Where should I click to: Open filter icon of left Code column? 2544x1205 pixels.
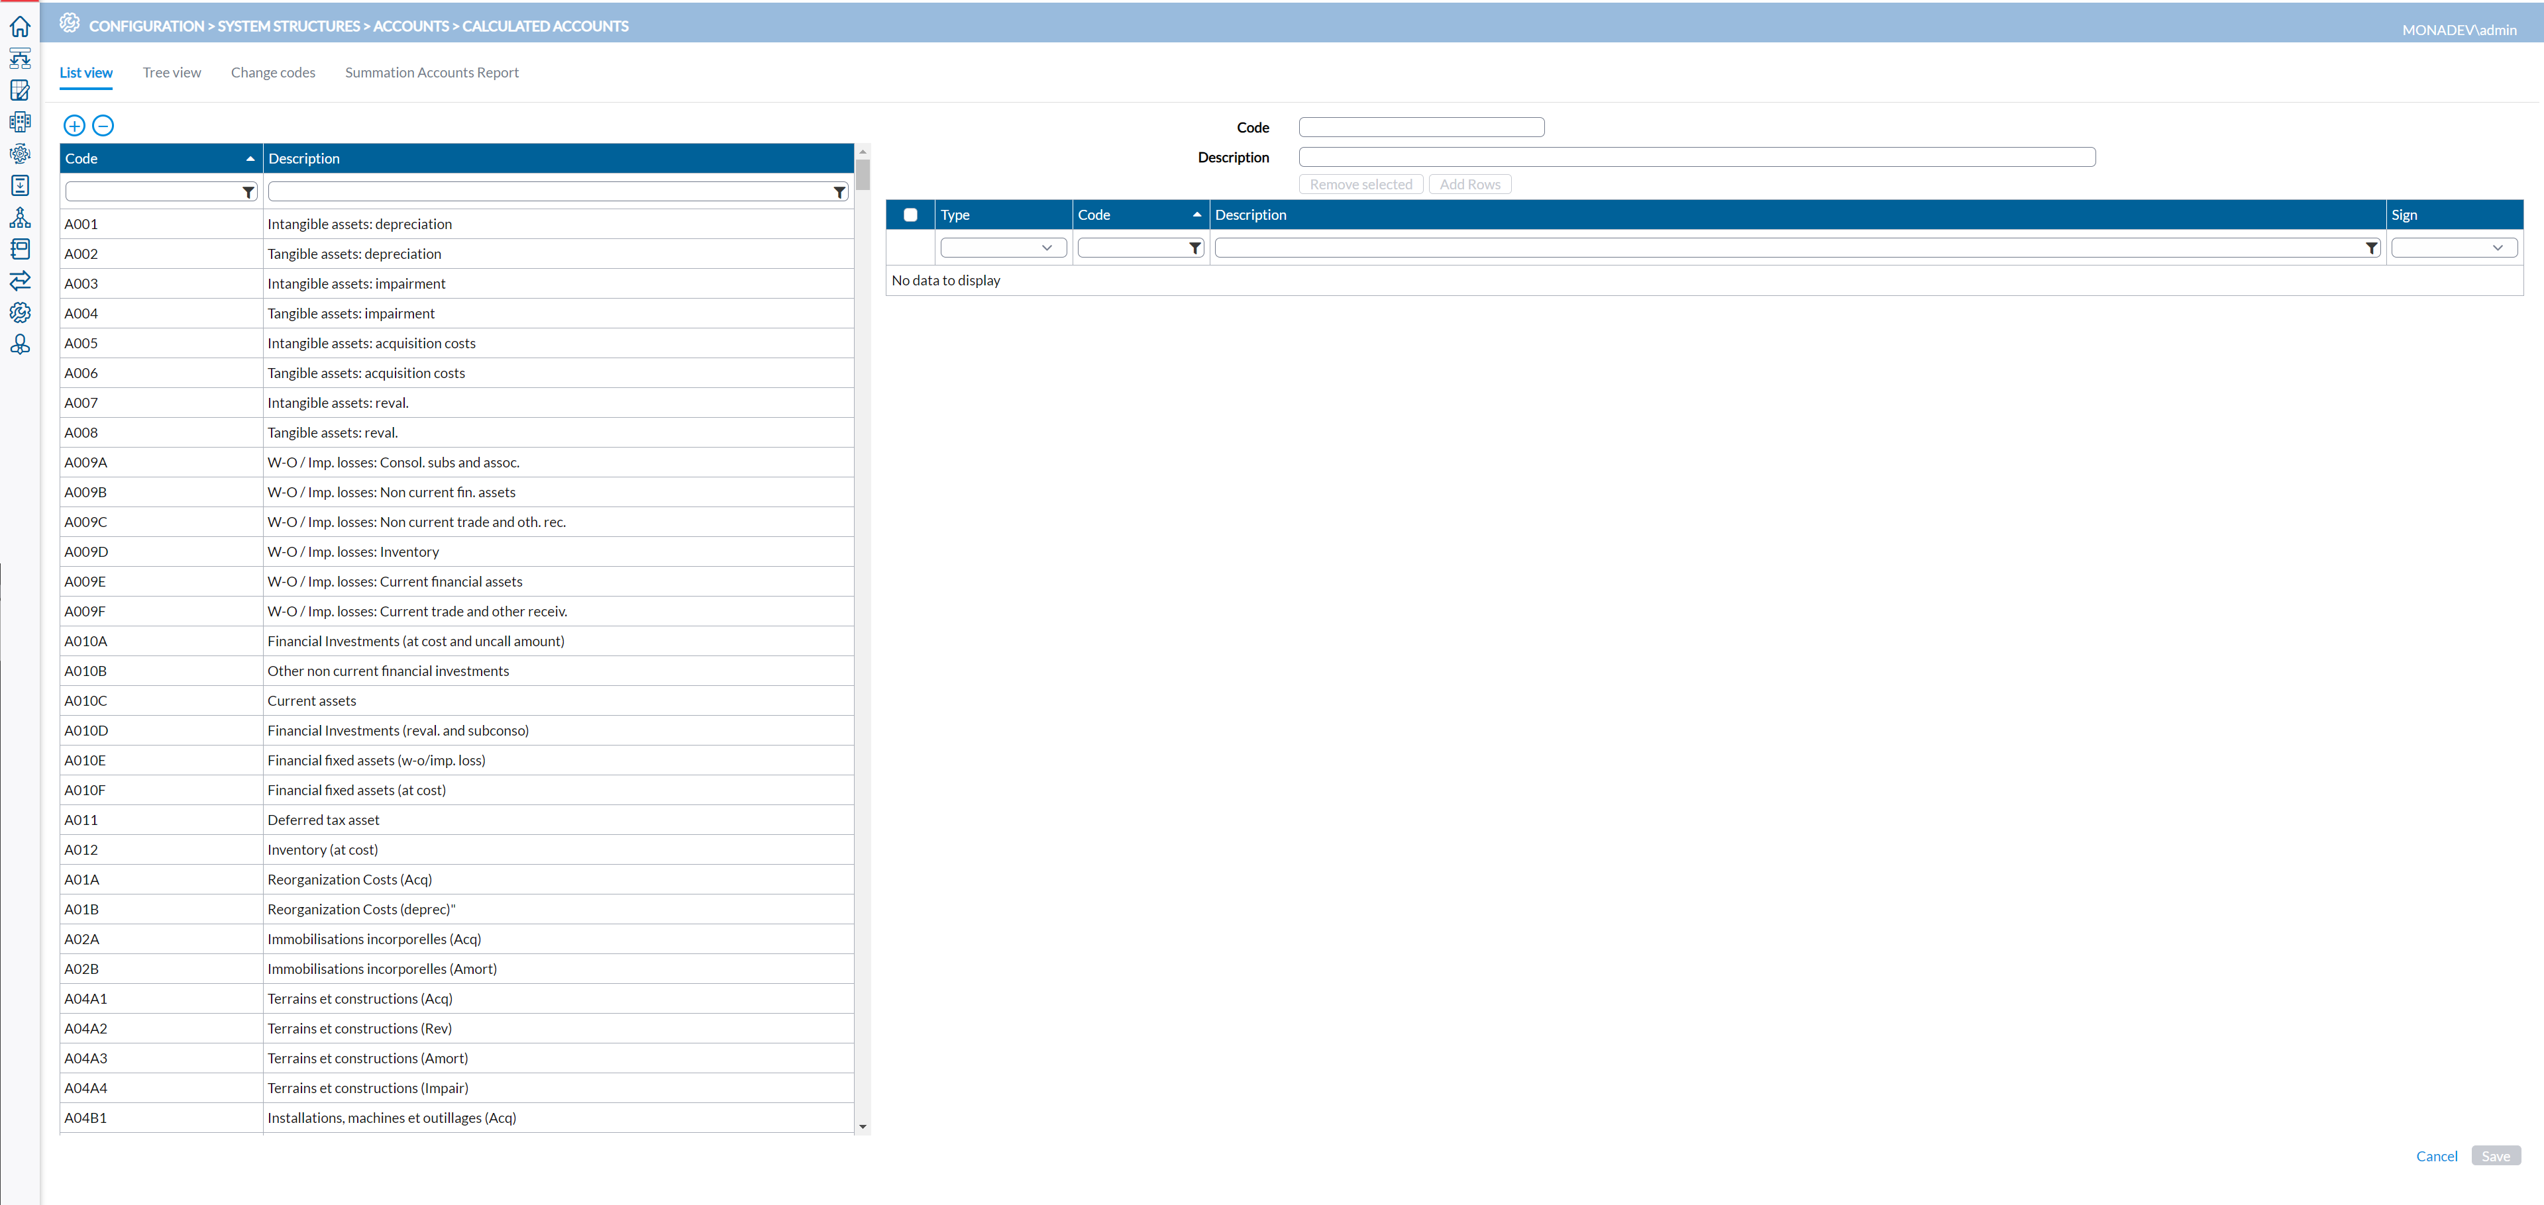(248, 191)
